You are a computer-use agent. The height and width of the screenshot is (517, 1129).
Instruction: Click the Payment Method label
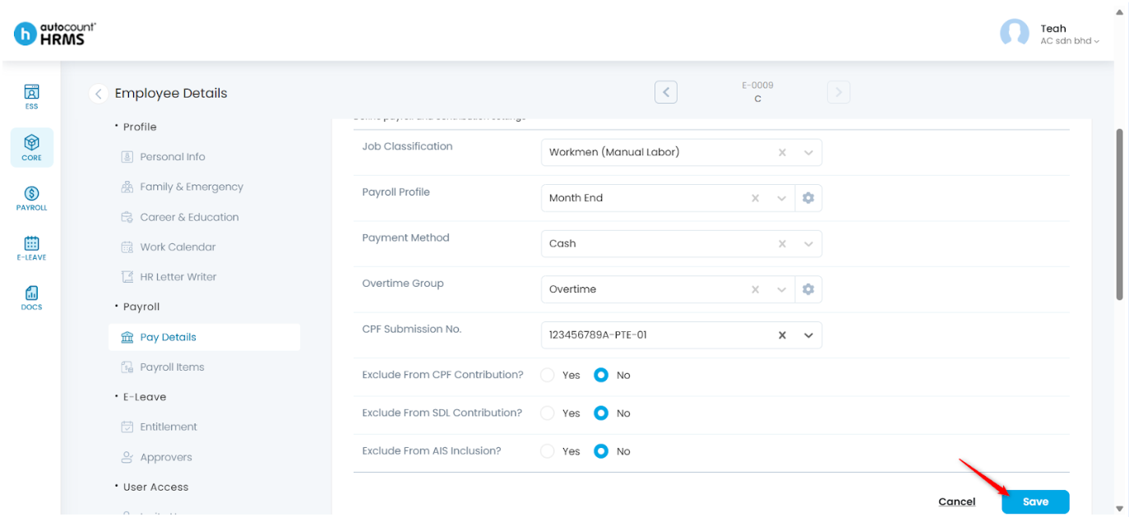click(405, 238)
